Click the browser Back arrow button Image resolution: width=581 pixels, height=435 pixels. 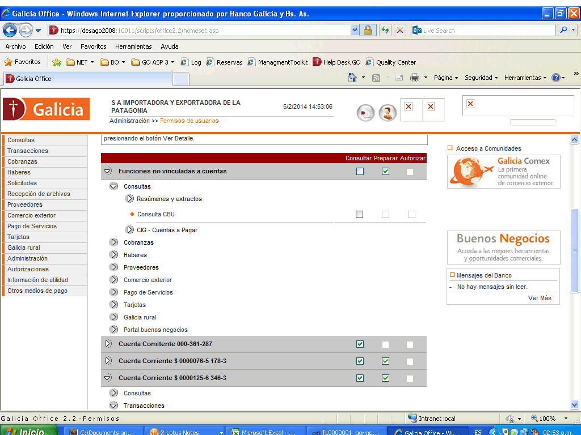pos(10,31)
